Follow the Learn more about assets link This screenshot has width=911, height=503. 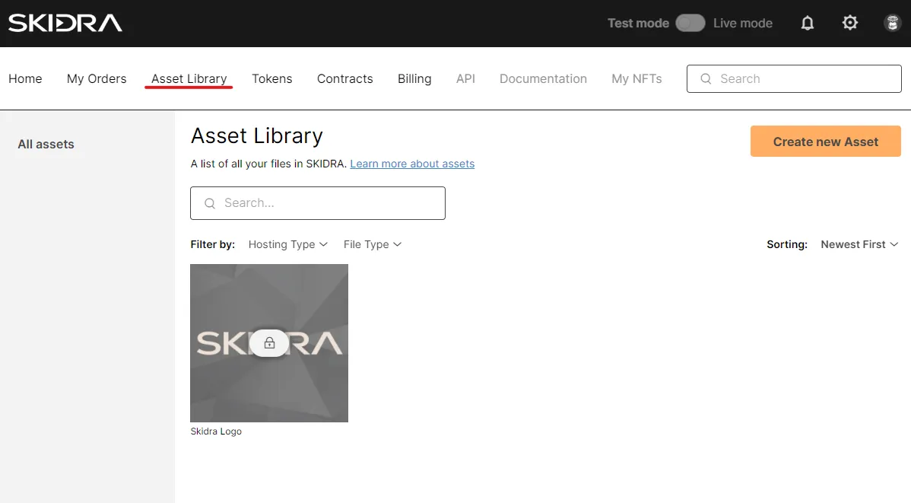click(x=412, y=164)
